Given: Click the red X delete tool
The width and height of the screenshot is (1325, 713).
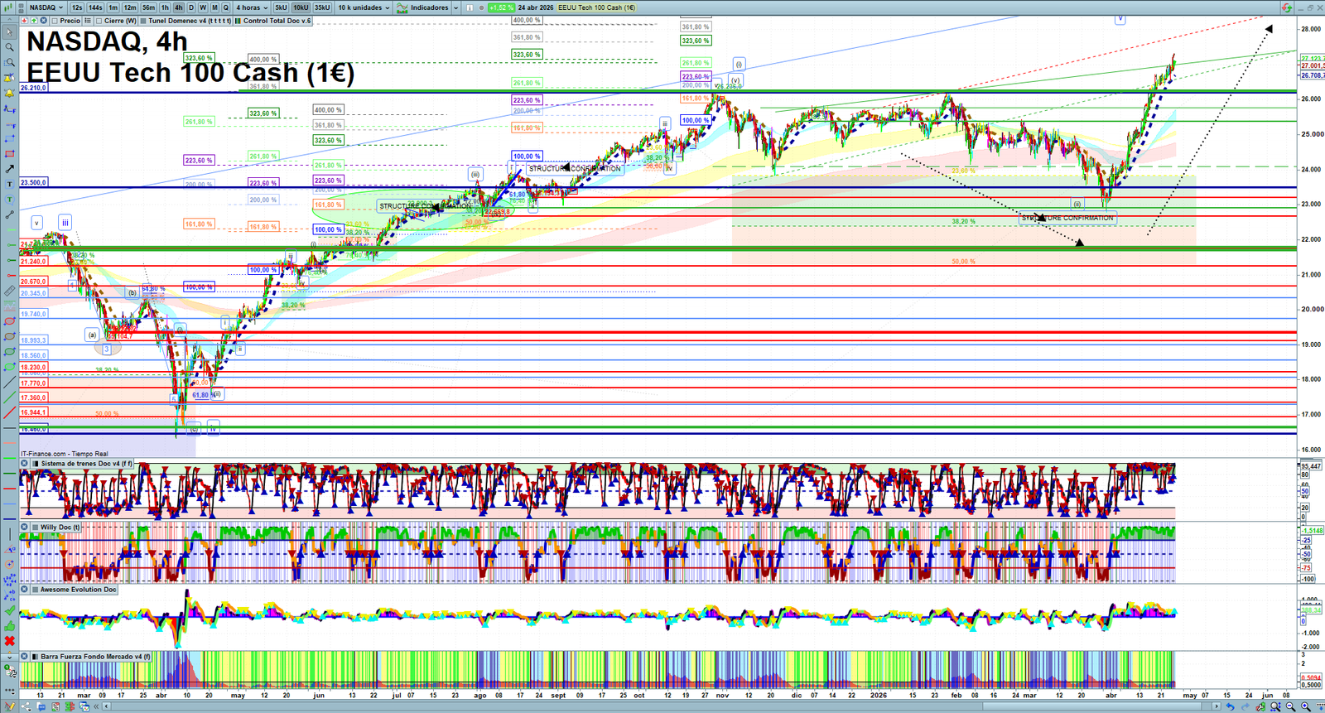Looking at the screenshot, I should 9,641.
